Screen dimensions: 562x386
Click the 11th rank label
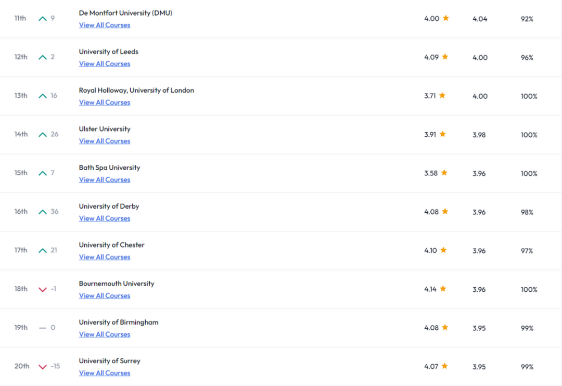[x=20, y=18]
